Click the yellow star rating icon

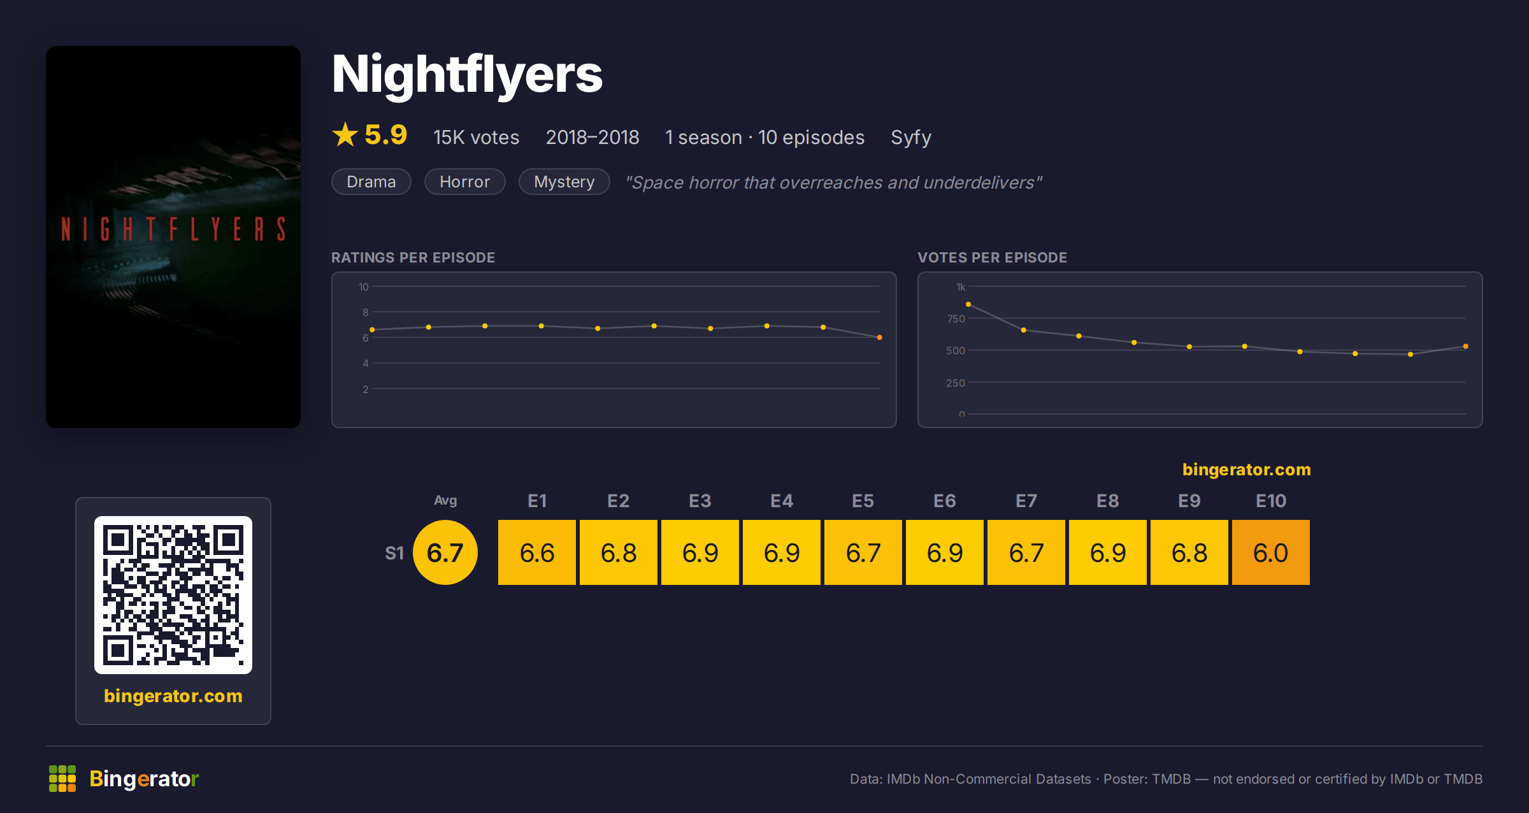tap(345, 134)
